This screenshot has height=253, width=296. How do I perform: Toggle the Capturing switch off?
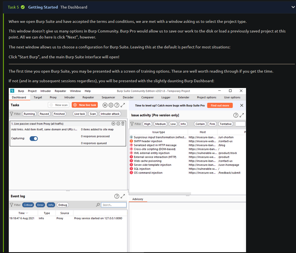pyautogui.click(x=34, y=138)
